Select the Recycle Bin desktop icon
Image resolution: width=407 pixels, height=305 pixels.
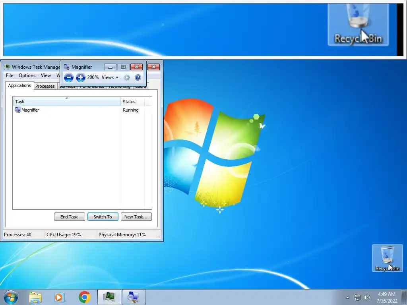387,258
